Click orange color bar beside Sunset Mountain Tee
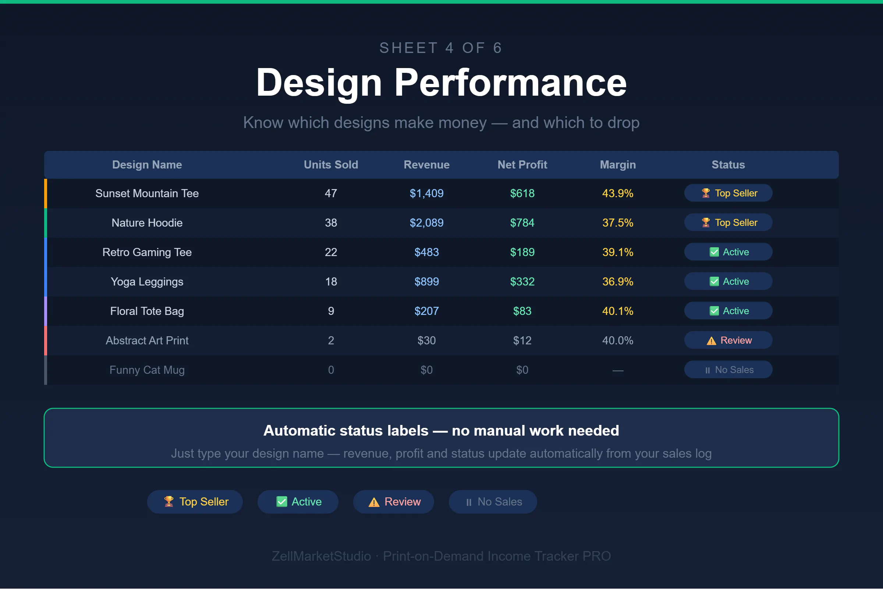This screenshot has height=596, width=883. [46, 194]
